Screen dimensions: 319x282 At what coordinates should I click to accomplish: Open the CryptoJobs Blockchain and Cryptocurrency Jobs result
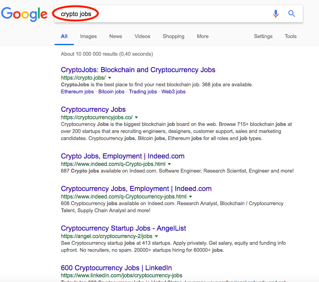(137, 69)
